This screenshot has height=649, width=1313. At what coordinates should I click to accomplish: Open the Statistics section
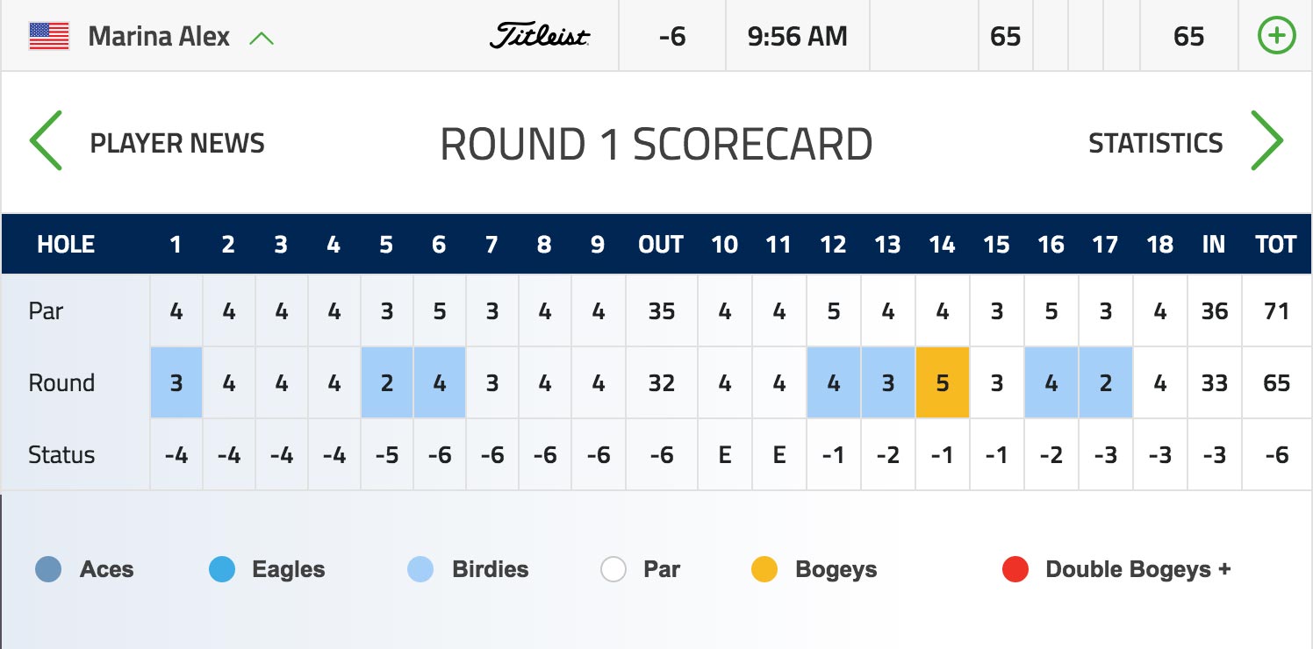tap(1155, 143)
